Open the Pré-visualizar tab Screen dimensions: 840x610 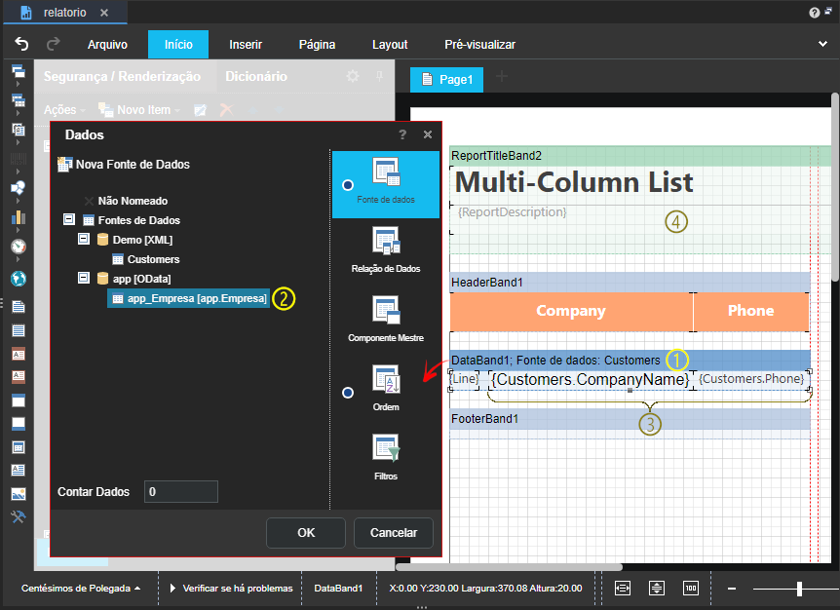480,45
